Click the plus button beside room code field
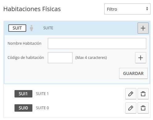 [x=141, y=58]
